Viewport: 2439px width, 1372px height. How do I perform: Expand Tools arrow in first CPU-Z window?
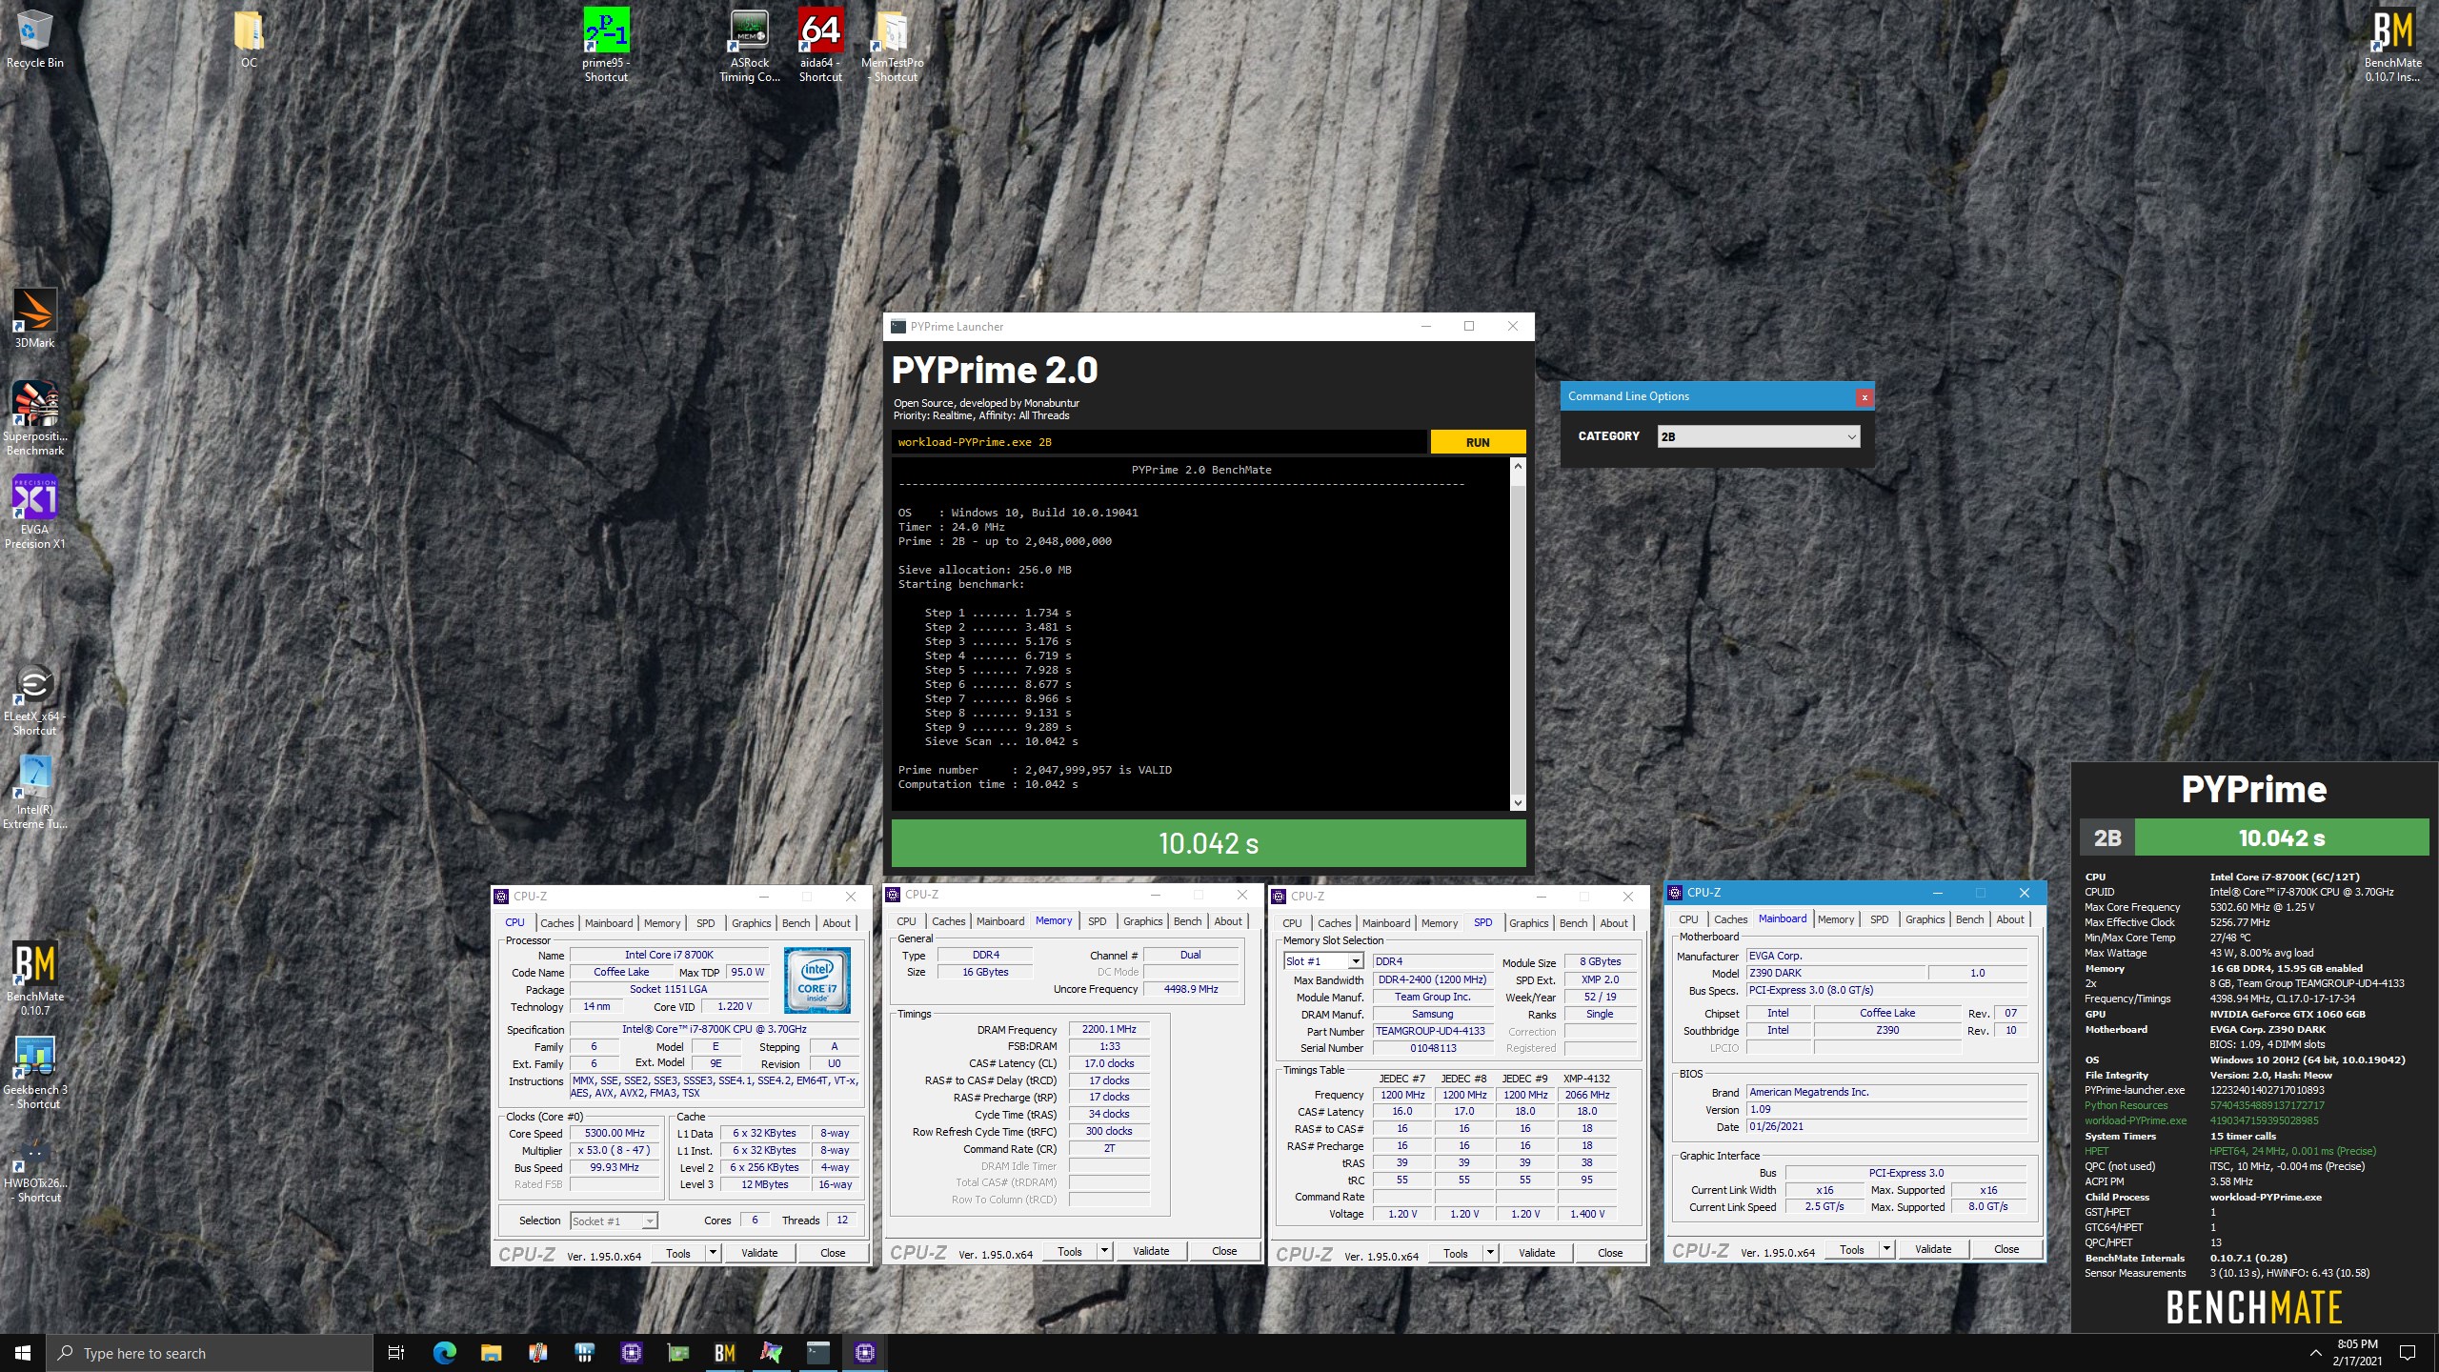713,1254
